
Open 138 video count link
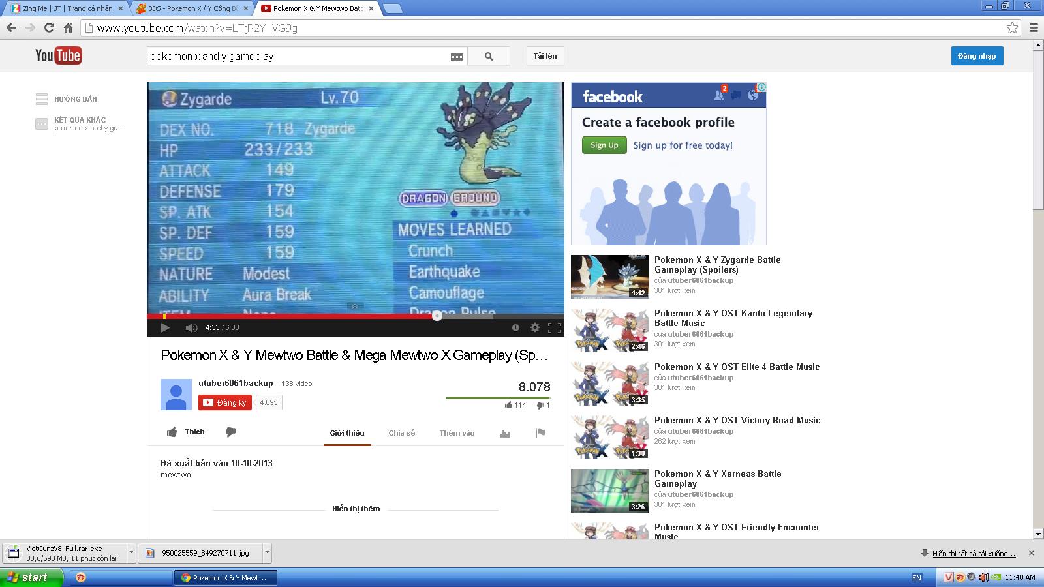(297, 384)
